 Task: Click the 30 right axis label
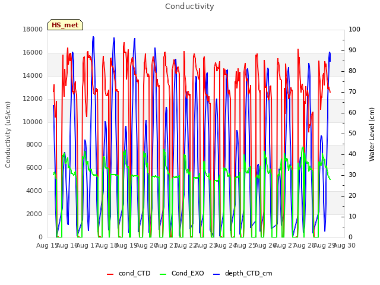point(352,175)
